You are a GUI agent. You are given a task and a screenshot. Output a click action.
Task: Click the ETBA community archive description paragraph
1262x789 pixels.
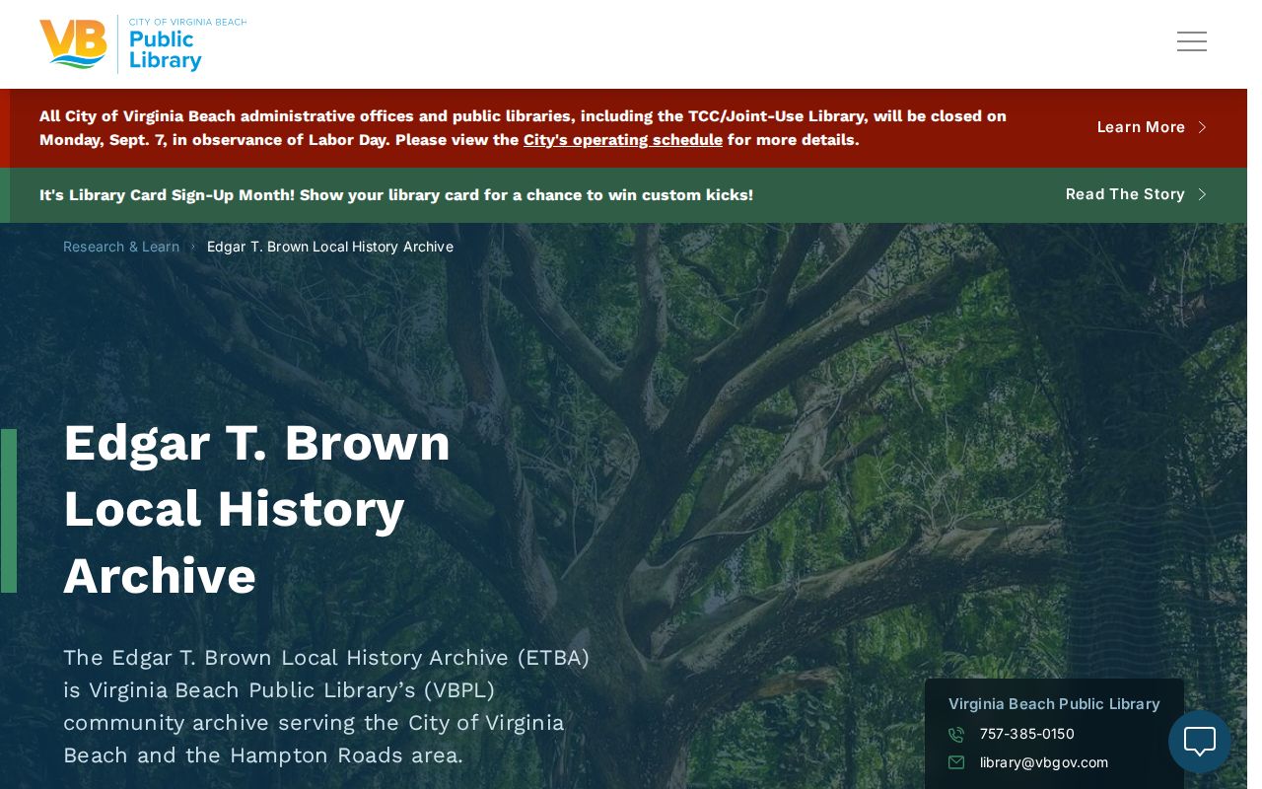click(x=326, y=706)
